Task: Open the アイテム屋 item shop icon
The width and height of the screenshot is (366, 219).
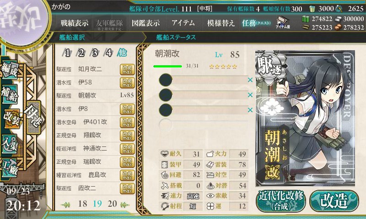Action: point(282,23)
